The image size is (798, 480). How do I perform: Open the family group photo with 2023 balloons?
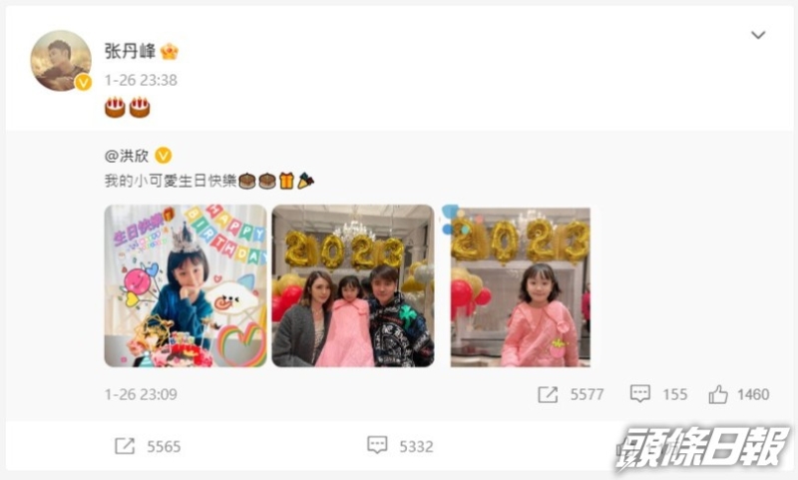click(353, 285)
